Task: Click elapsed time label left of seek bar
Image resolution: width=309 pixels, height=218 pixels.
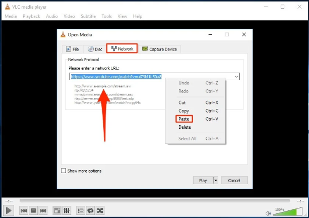Action: point(9,201)
